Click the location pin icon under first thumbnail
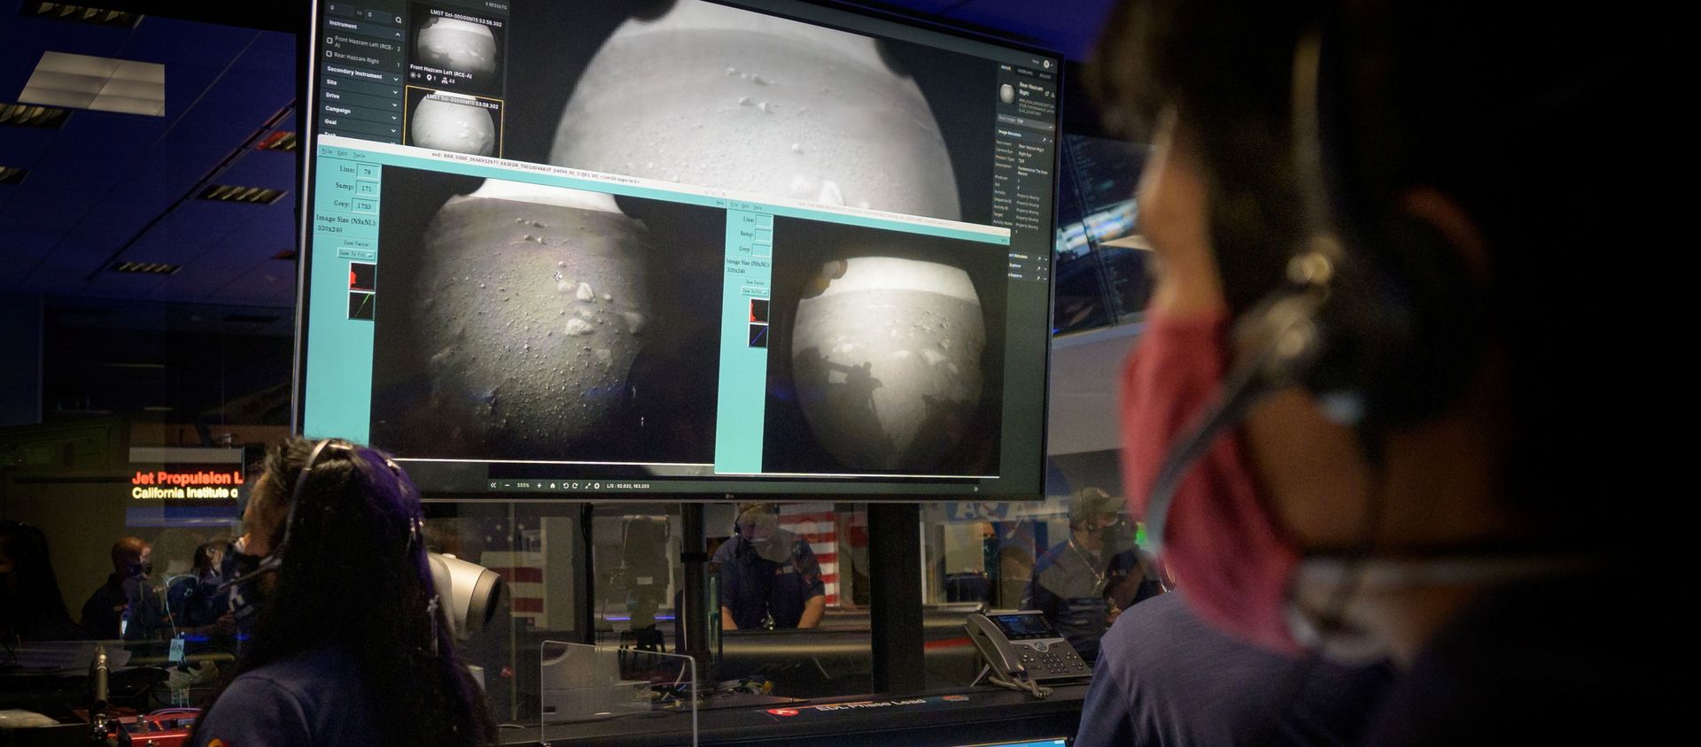 [429, 77]
